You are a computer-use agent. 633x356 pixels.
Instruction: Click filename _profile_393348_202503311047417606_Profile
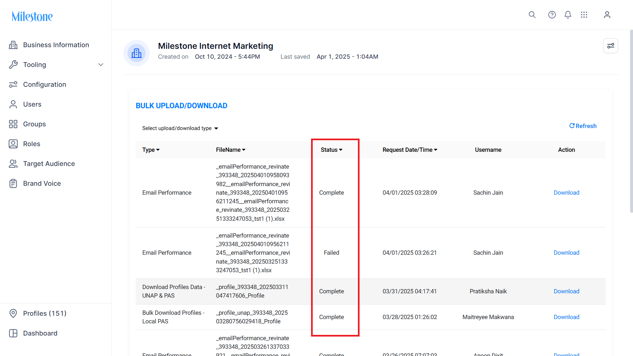pos(252,291)
